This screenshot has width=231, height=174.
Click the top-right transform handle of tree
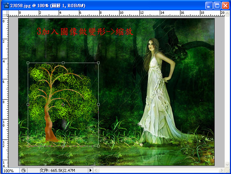click(99, 63)
